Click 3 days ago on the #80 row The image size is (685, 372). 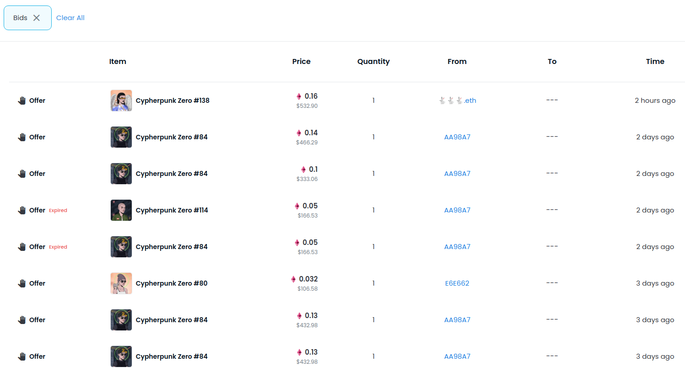(655, 283)
